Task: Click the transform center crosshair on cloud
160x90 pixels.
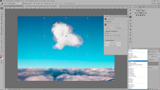Action: click(x=66, y=36)
